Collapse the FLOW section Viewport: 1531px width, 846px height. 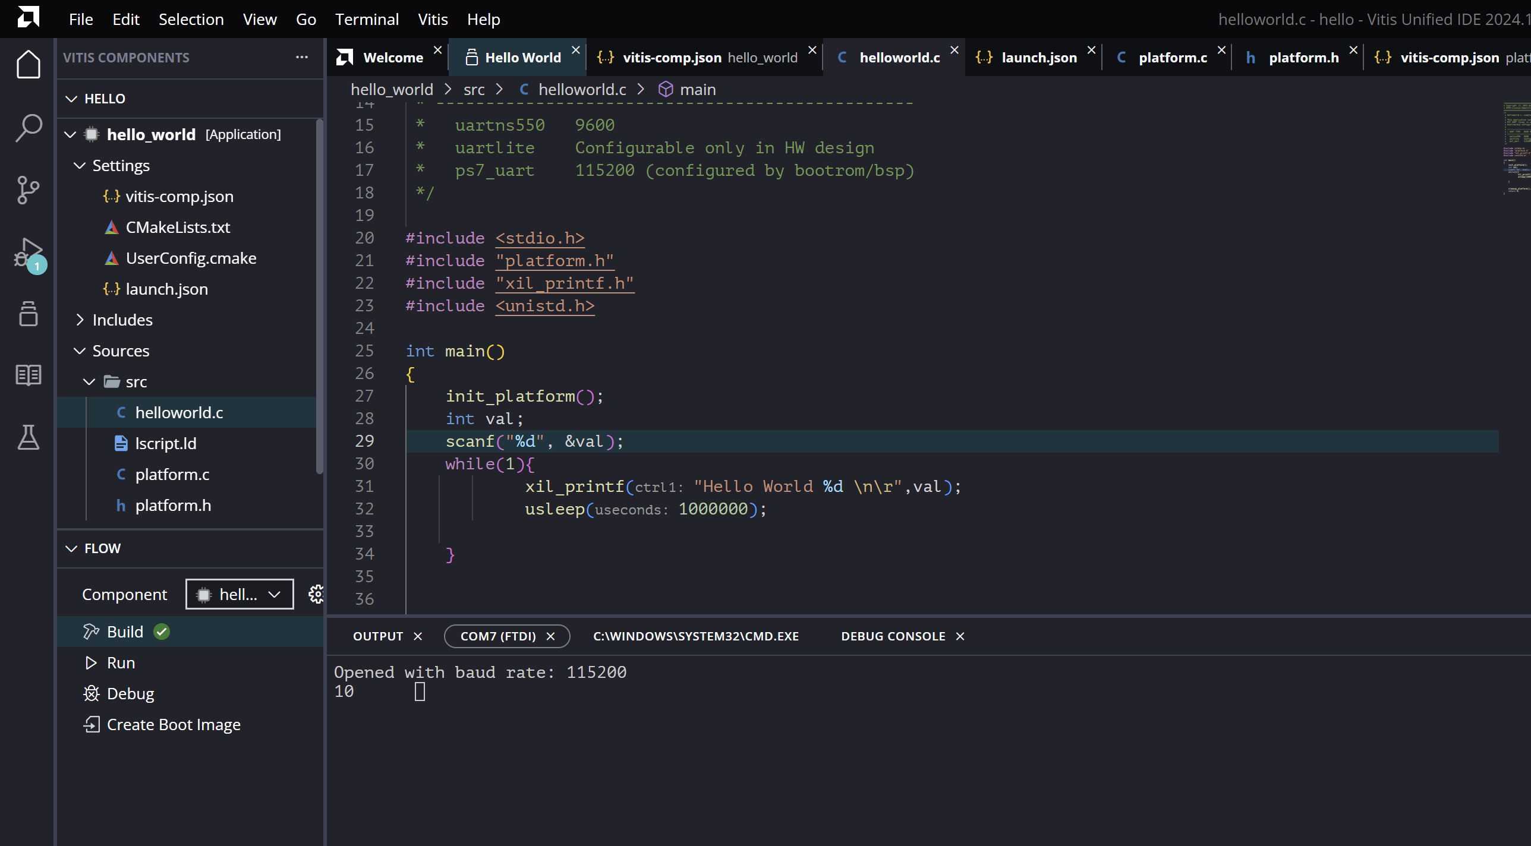pos(71,548)
